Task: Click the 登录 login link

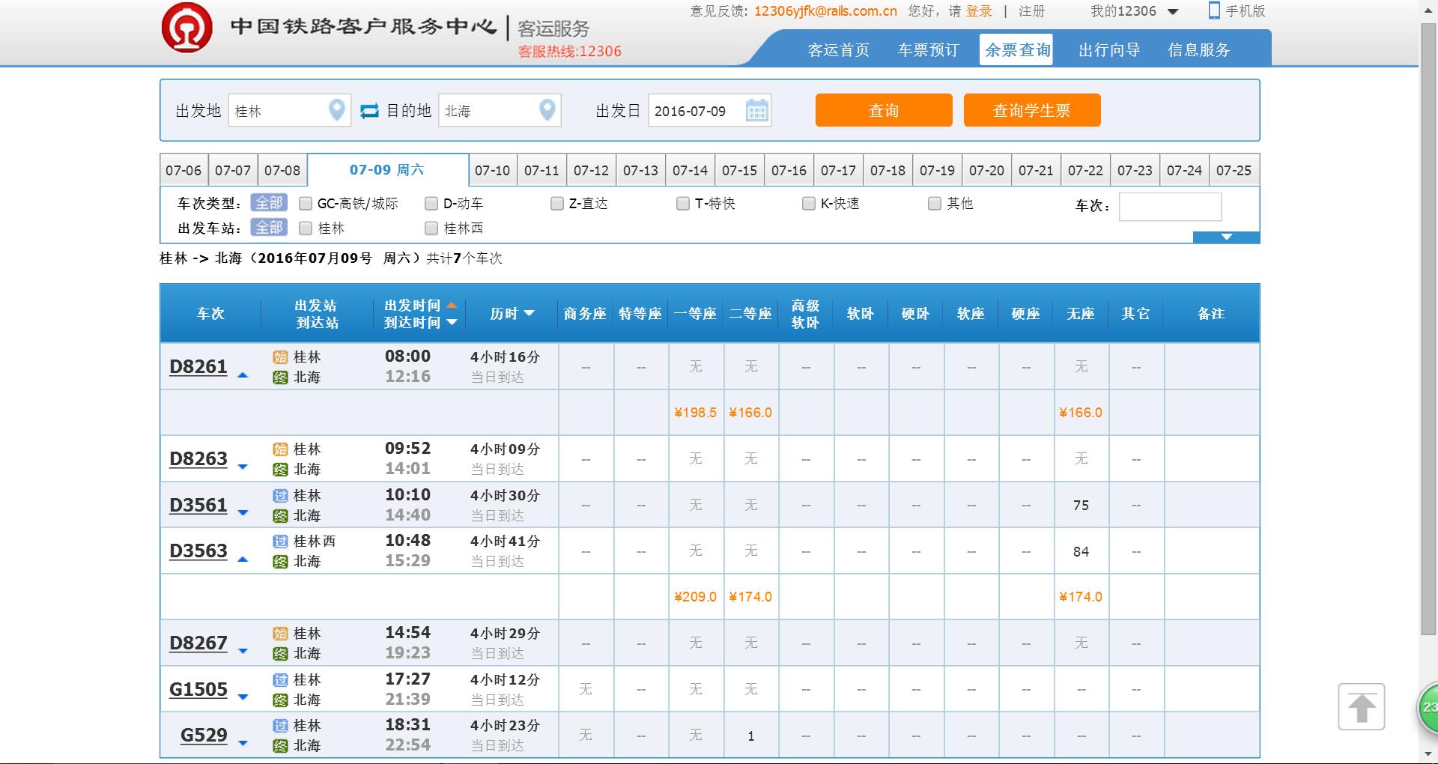Action: click(x=978, y=11)
